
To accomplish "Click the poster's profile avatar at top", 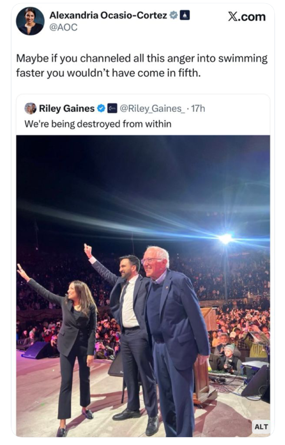I will [30, 21].
